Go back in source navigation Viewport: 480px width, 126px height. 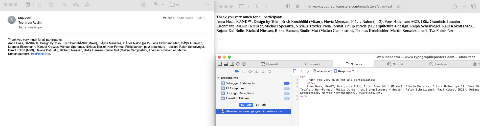pos(302,71)
